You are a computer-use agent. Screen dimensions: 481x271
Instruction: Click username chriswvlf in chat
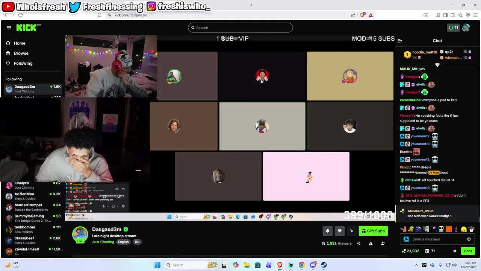pyautogui.click(x=413, y=180)
